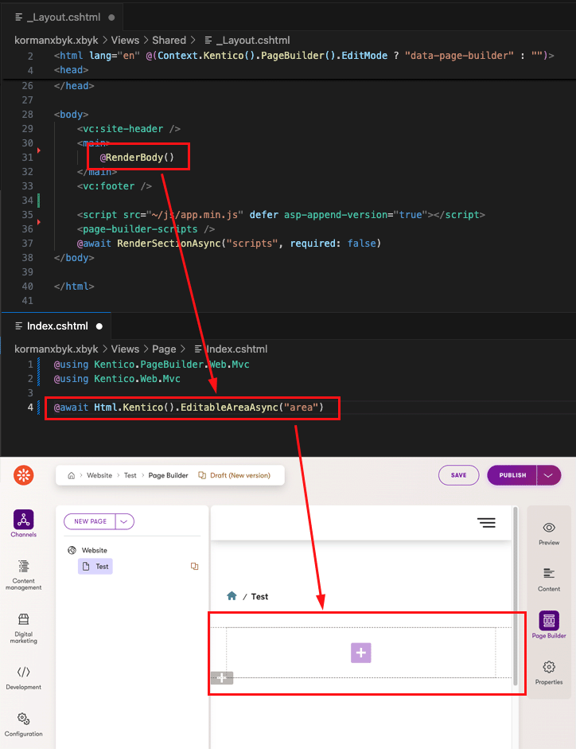Click the Kentico logo icon

coord(24,475)
